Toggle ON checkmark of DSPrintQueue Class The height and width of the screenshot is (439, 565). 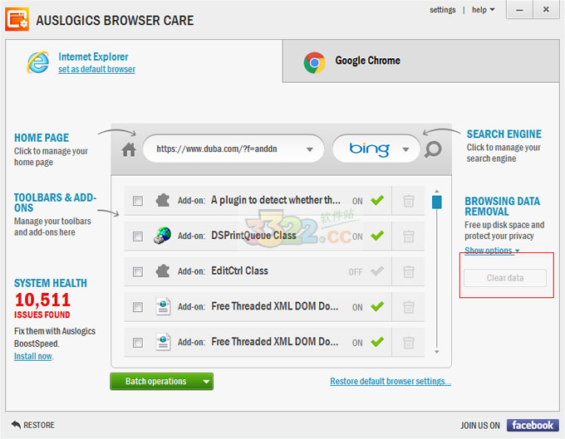[x=377, y=236]
